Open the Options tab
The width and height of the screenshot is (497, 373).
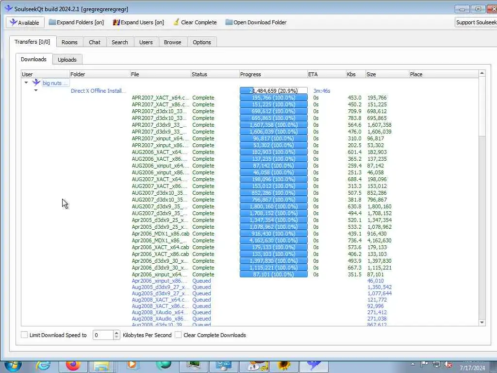[201, 42]
